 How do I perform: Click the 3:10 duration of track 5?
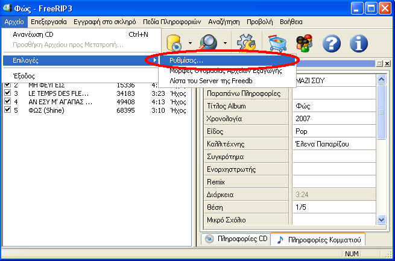pos(158,110)
